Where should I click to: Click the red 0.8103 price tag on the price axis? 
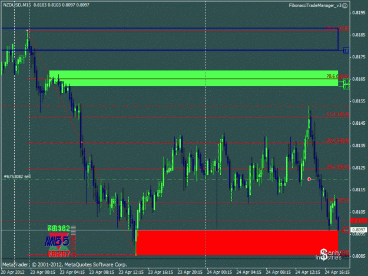(359, 221)
